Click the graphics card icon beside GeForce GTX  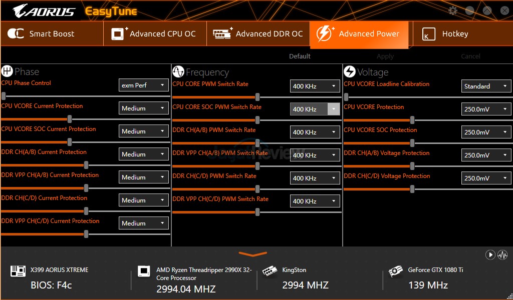(x=396, y=271)
